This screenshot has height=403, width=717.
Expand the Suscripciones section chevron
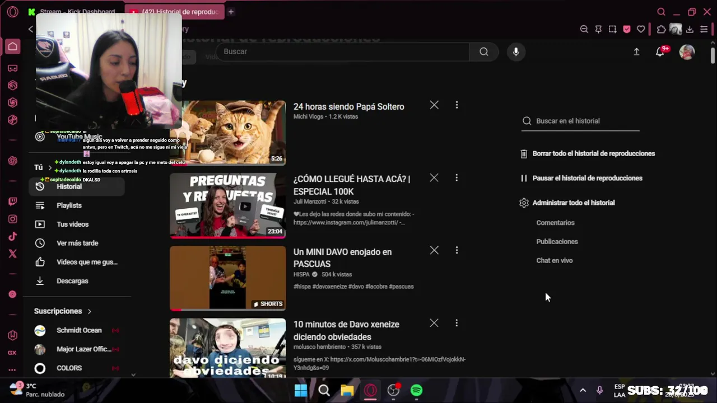tap(89, 311)
